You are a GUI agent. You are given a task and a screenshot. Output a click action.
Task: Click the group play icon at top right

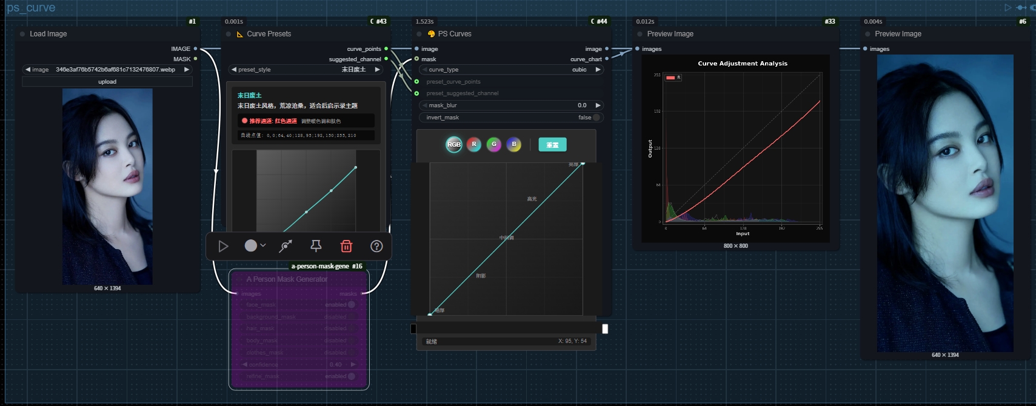1008,7
